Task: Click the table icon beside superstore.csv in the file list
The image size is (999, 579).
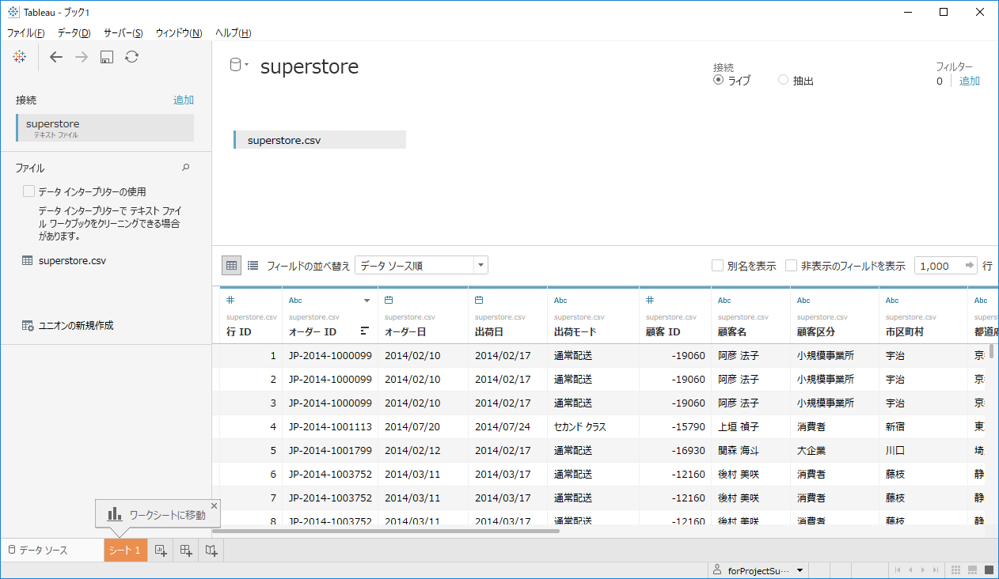Action: (28, 260)
